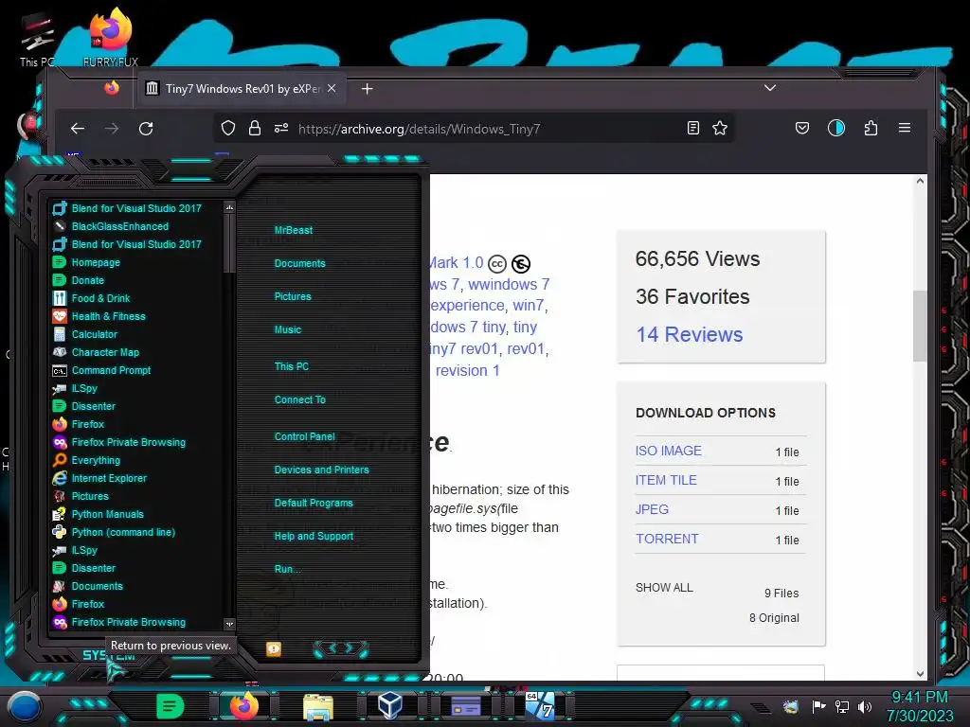Open the volume speaker tray icon
This screenshot has width=970, height=727.
(865, 706)
